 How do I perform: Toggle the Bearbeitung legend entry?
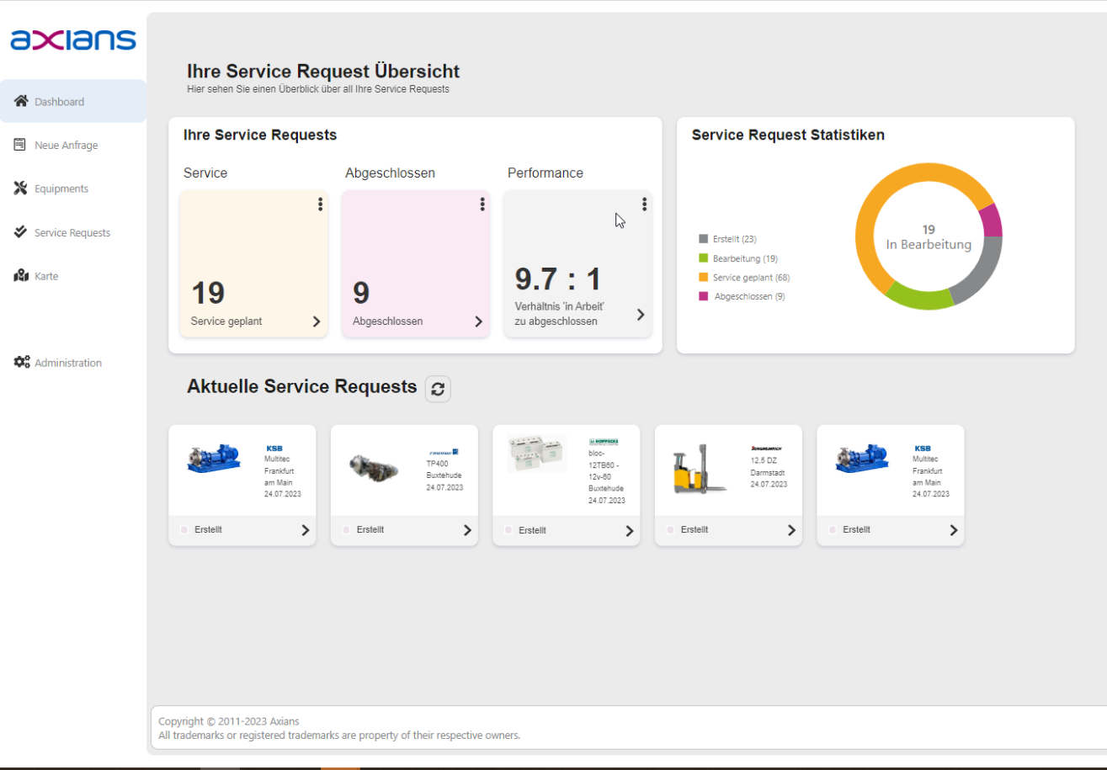tap(744, 258)
